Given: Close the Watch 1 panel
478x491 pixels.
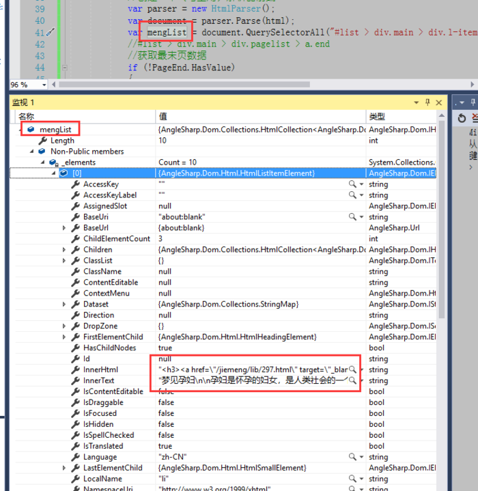Looking at the screenshot, I should 439,102.
